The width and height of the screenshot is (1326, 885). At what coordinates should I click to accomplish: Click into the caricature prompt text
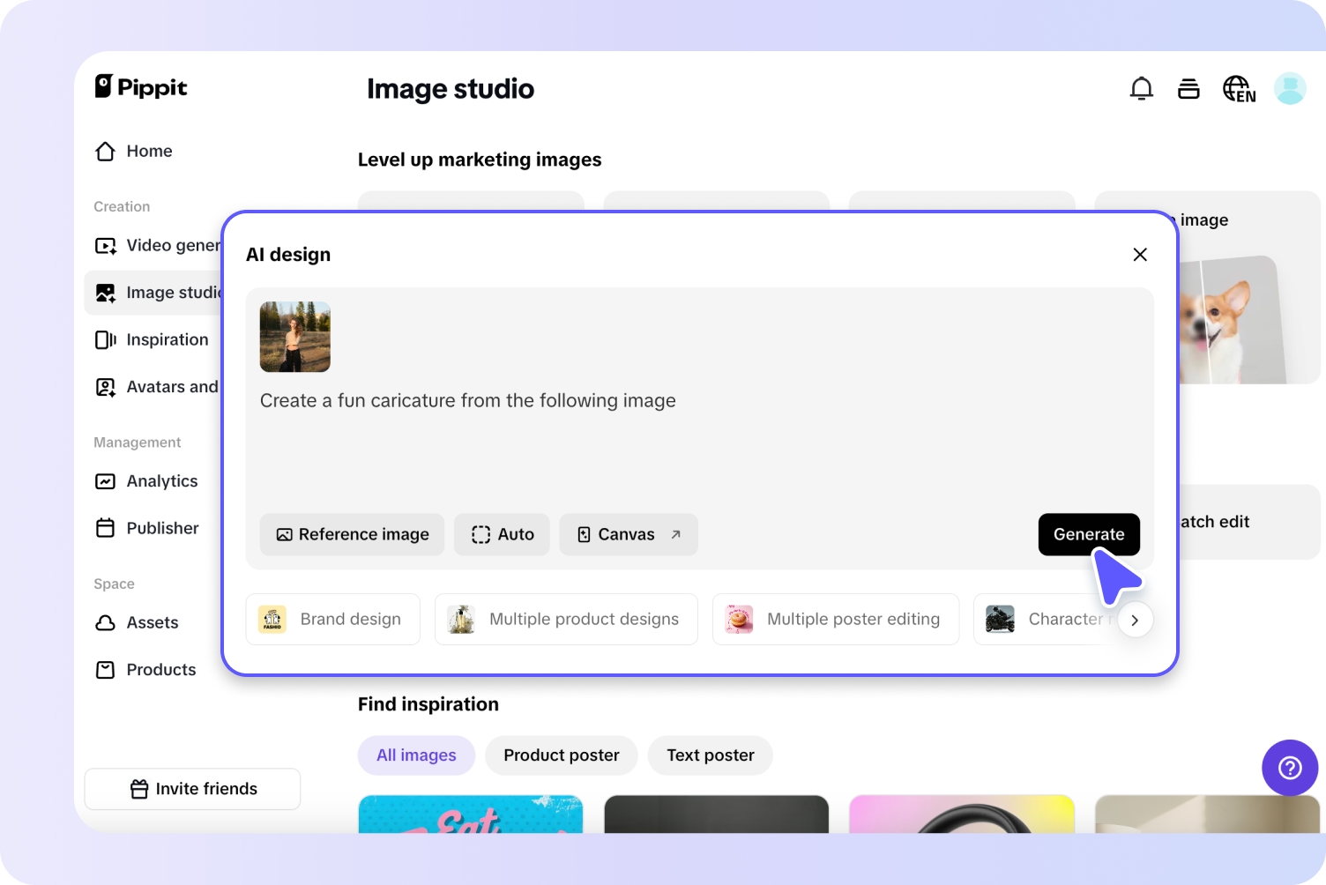click(468, 401)
